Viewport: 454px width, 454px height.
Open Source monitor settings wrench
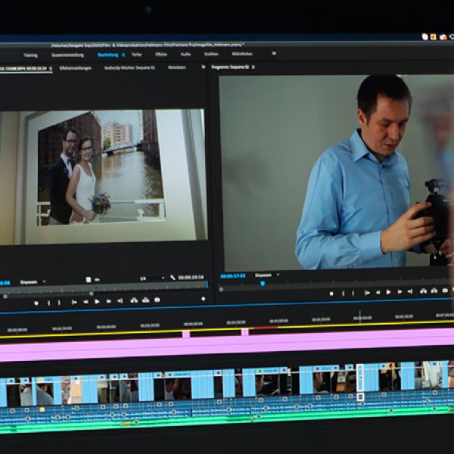173,278
